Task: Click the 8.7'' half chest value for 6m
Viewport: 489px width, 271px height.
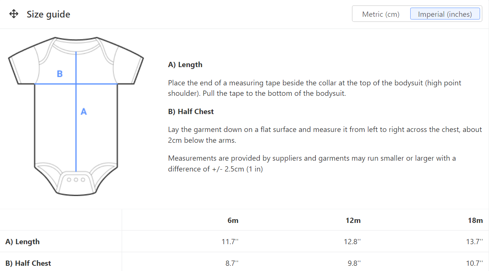Action: pyautogui.click(x=232, y=263)
